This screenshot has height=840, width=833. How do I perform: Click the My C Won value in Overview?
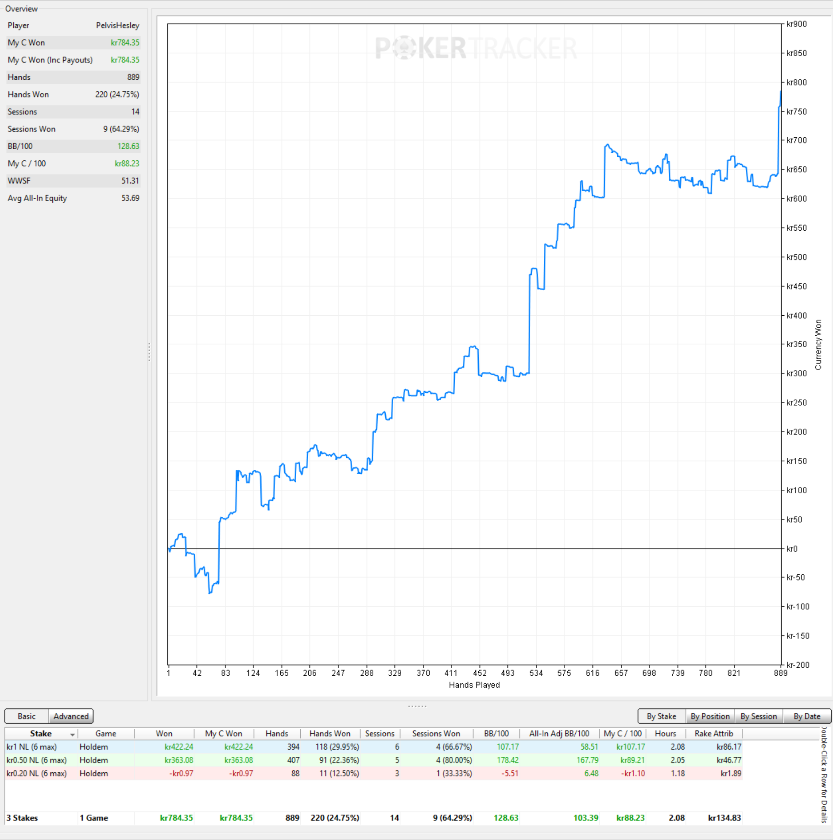[125, 43]
